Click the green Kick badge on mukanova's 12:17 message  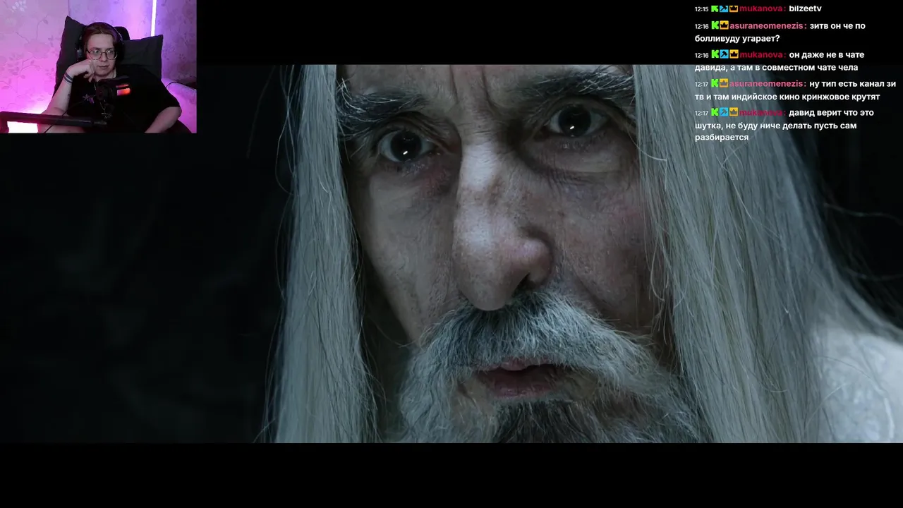715,112
